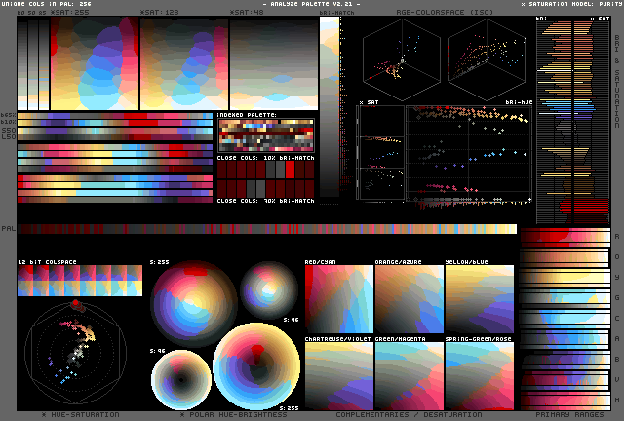Select the hue-saturation hexagon plot
624x421 pixels.
75,354
